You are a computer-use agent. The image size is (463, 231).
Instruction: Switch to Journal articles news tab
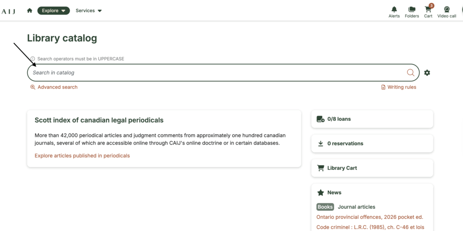(x=356, y=207)
